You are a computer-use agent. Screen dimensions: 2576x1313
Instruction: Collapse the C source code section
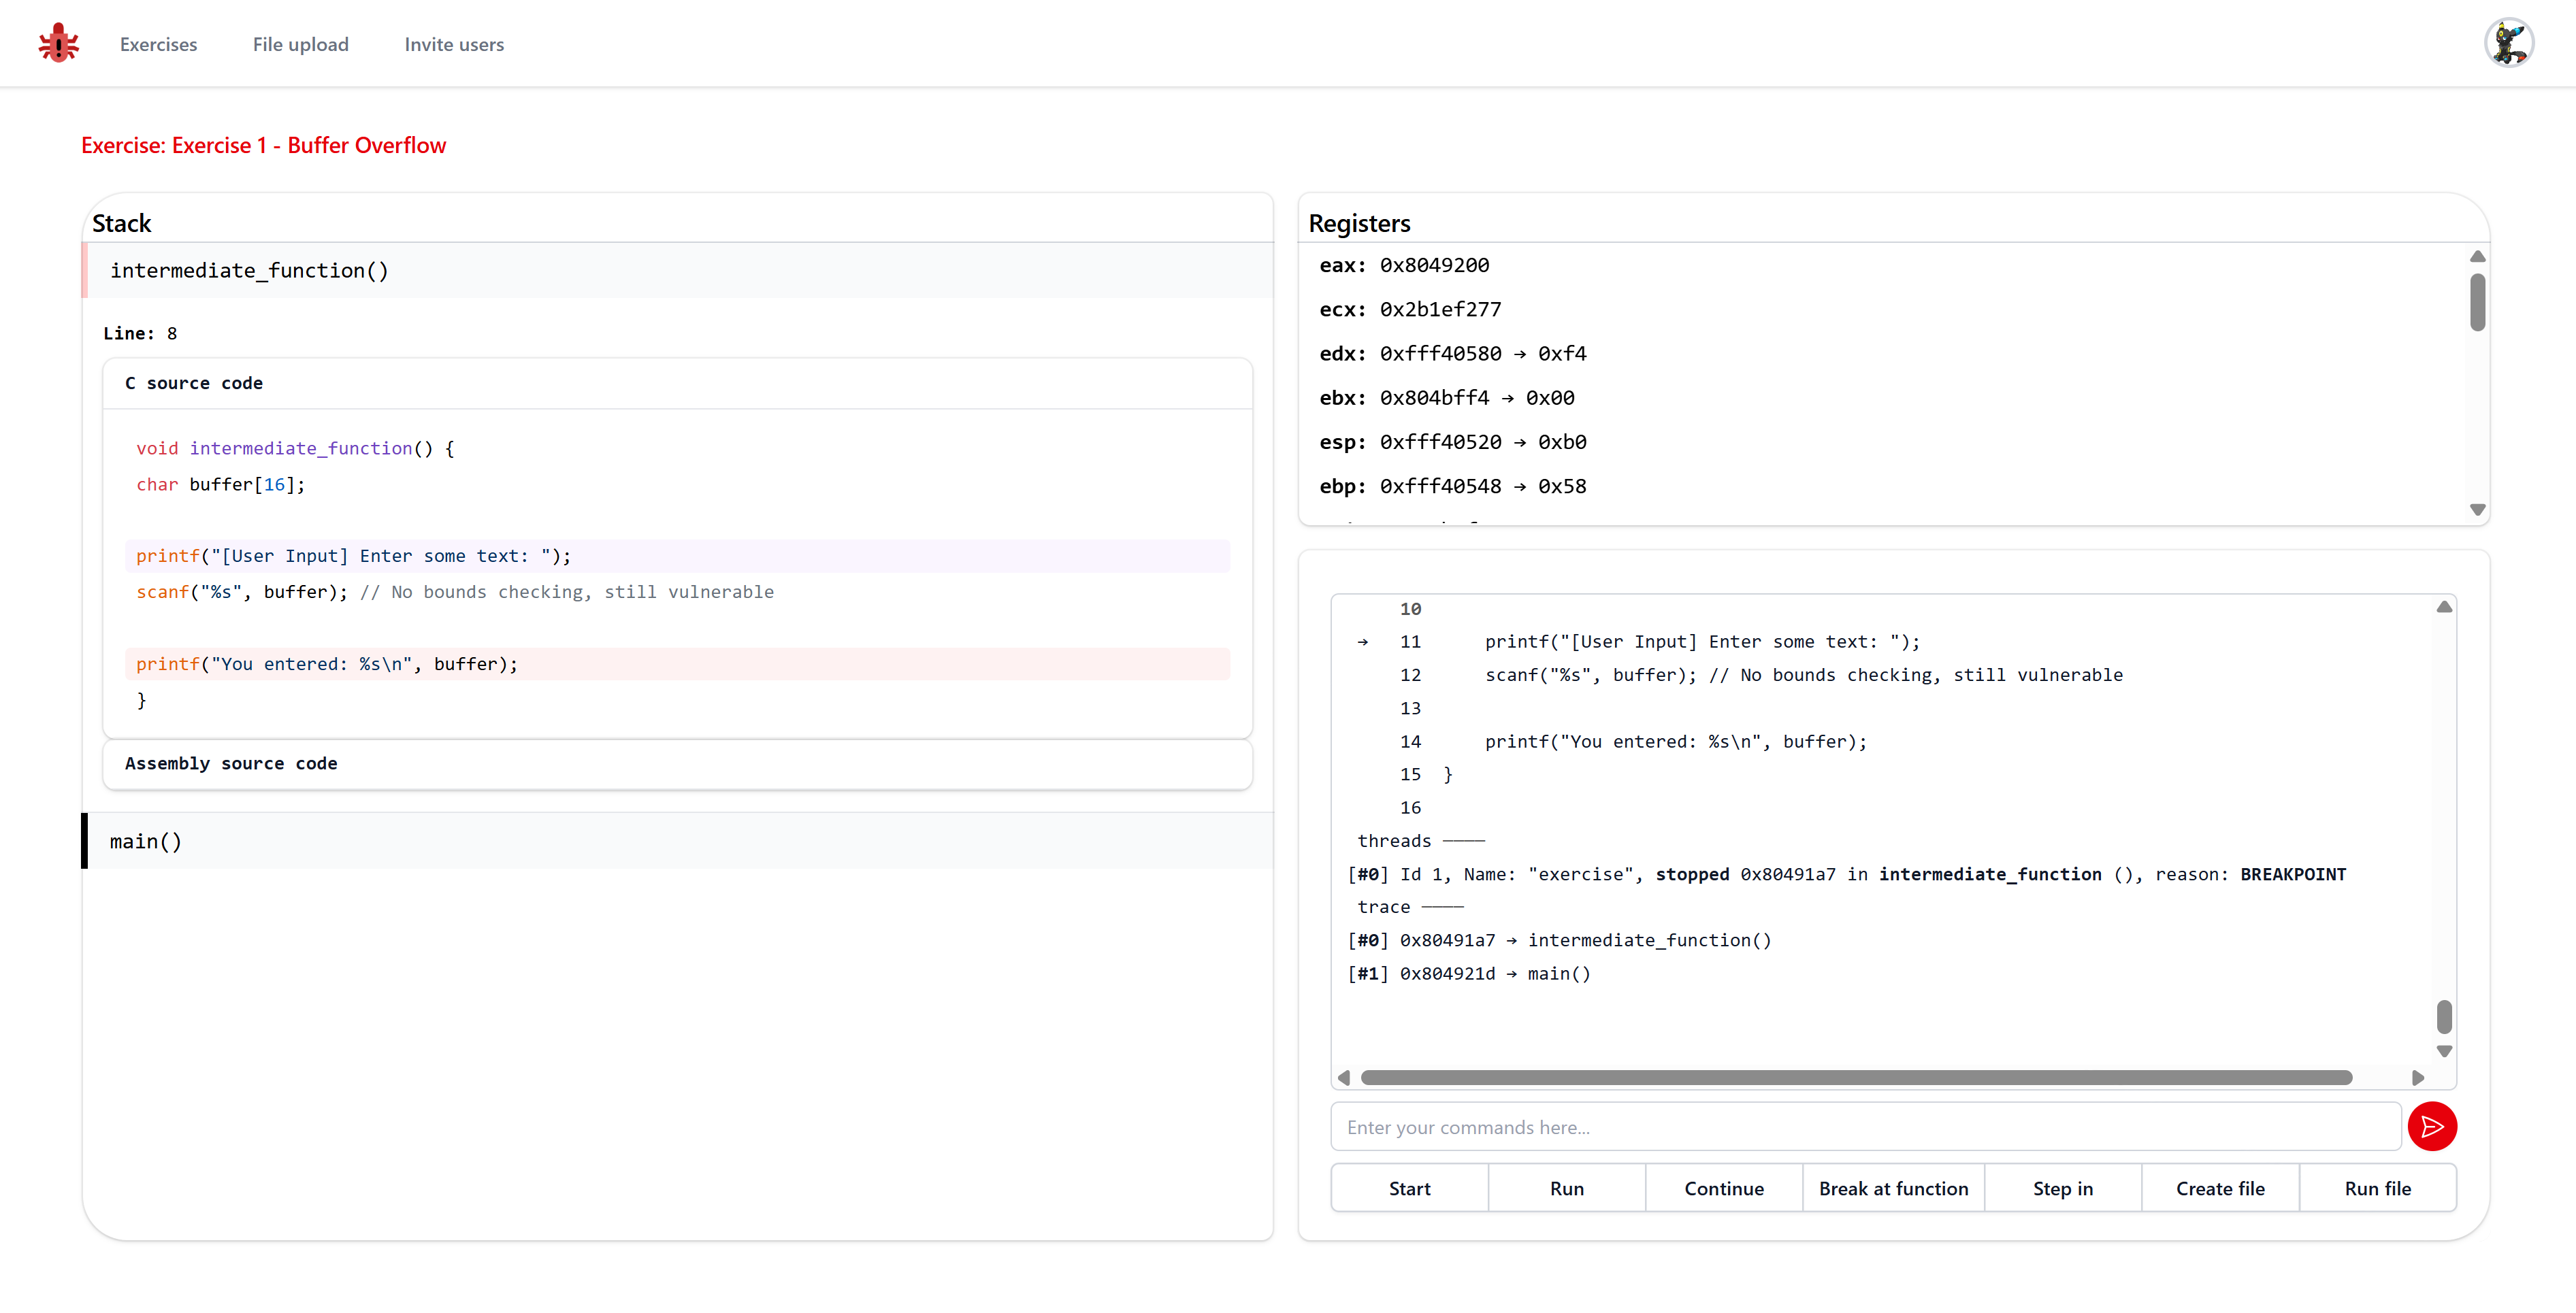click(677, 383)
